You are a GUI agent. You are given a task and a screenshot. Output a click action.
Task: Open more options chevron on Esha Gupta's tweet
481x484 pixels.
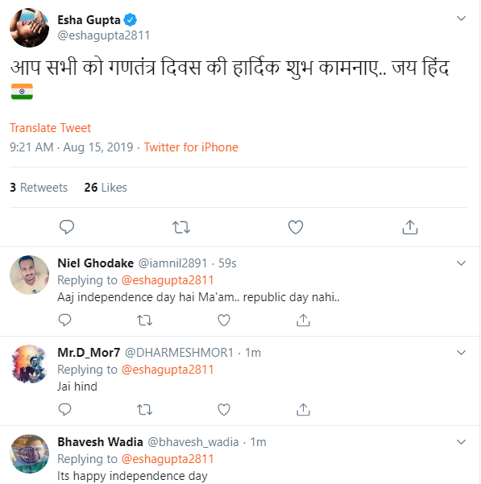click(x=461, y=19)
